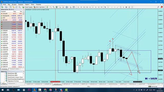Image resolution: width=164 pixels, height=92 pixels.
Task: Select the vertical line drawing tool
Action: point(112,7)
